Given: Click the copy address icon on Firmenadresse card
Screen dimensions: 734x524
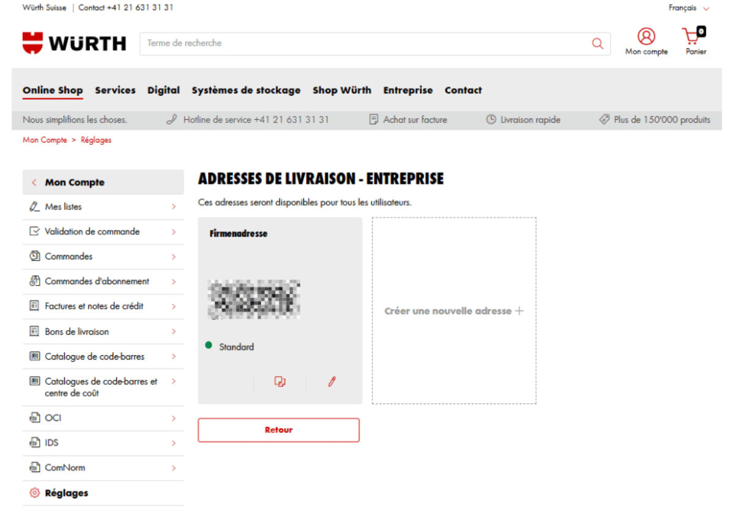Looking at the screenshot, I should (x=280, y=382).
